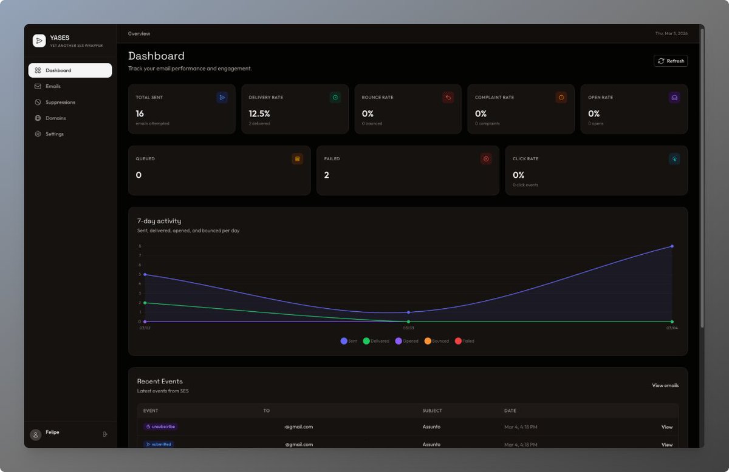Toggle the Delivered series in chart legend
Image resolution: width=729 pixels, height=472 pixels.
click(376, 341)
